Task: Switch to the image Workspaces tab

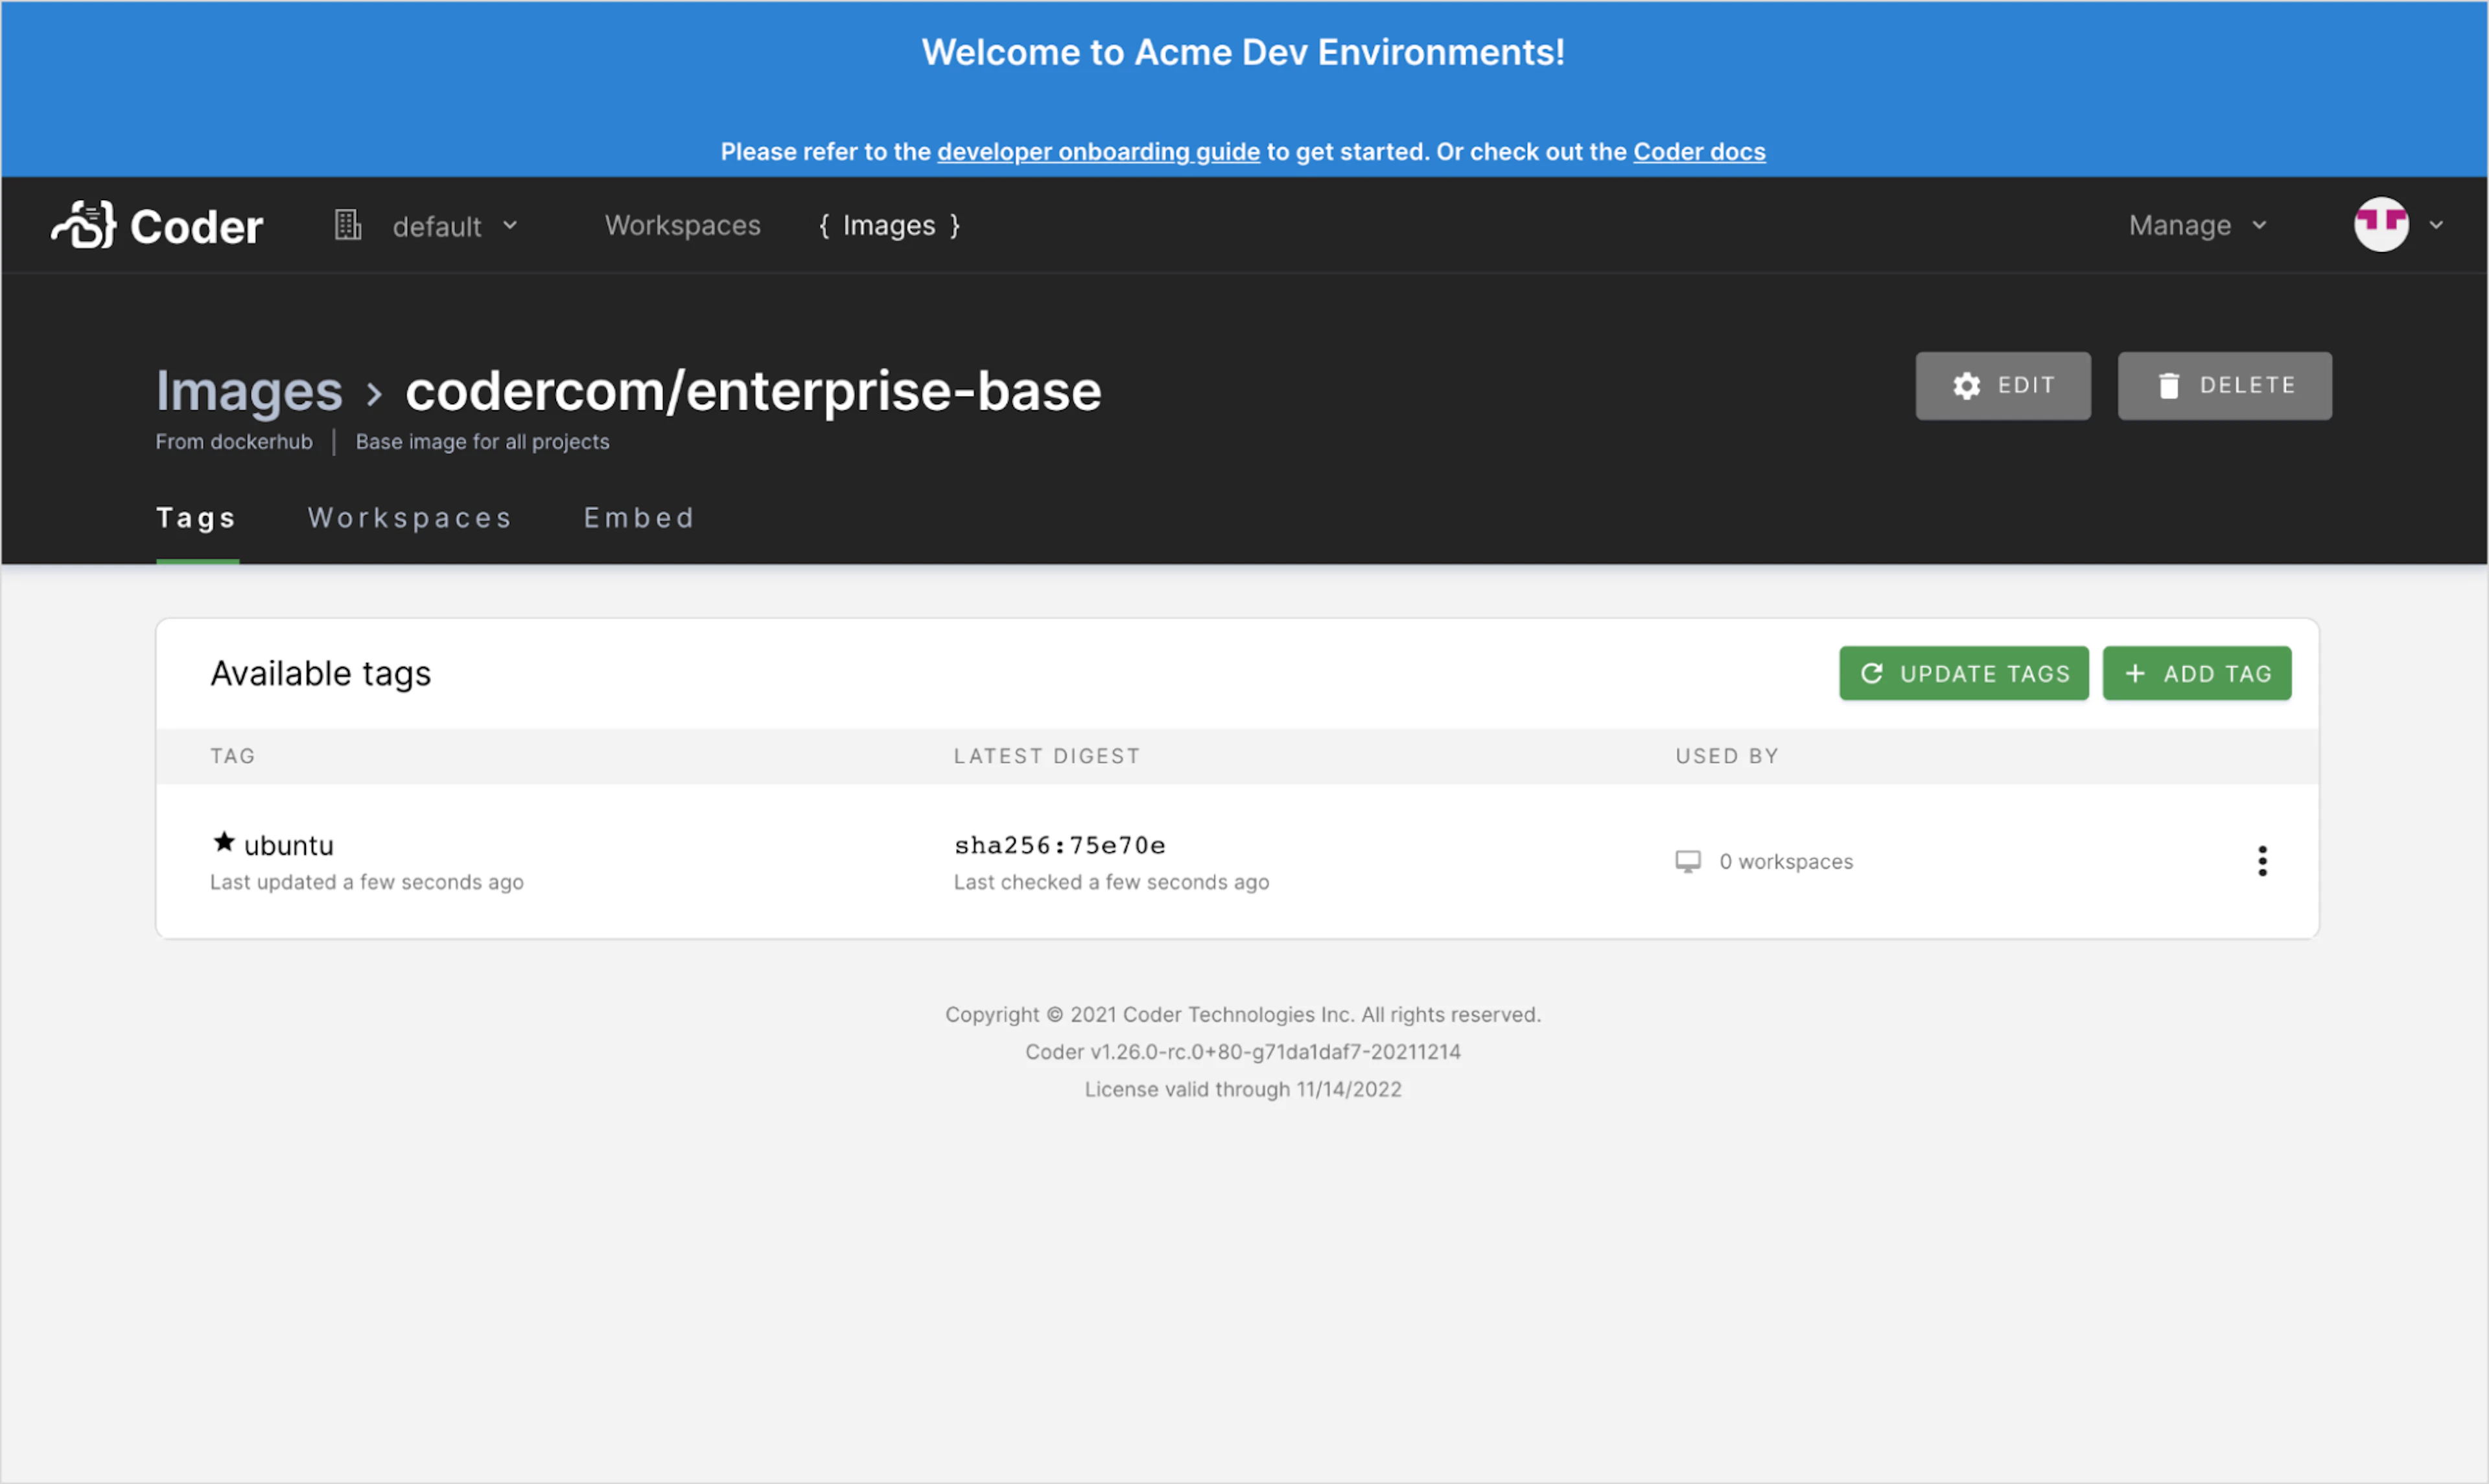Action: point(410,518)
